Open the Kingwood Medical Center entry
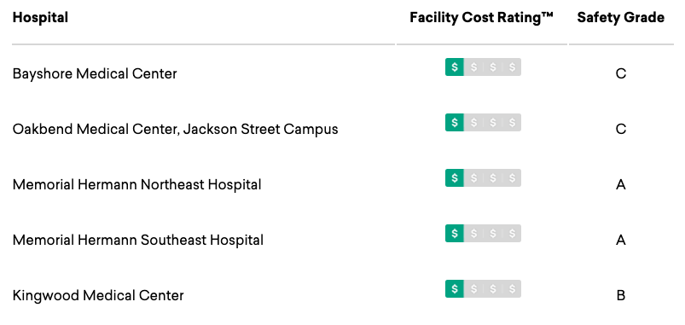 pyautogui.click(x=98, y=296)
